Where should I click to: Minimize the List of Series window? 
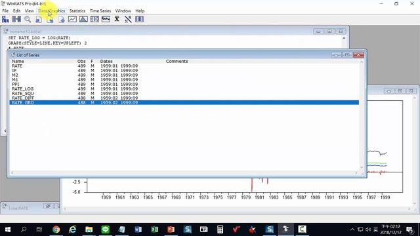tap(336, 55)
